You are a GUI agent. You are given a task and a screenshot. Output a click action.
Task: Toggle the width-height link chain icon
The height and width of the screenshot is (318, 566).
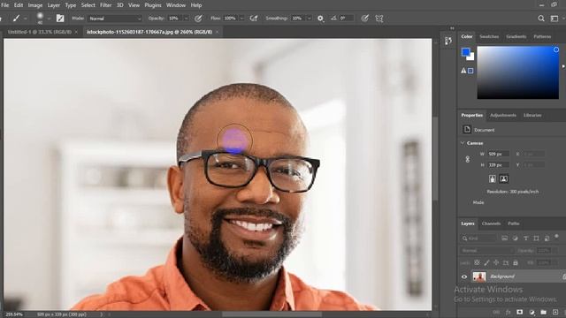tap(468, 159)
